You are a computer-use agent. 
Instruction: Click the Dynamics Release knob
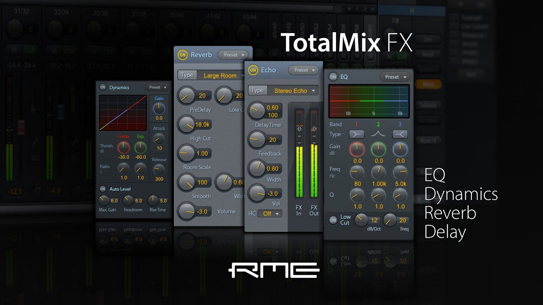point(159,169)
